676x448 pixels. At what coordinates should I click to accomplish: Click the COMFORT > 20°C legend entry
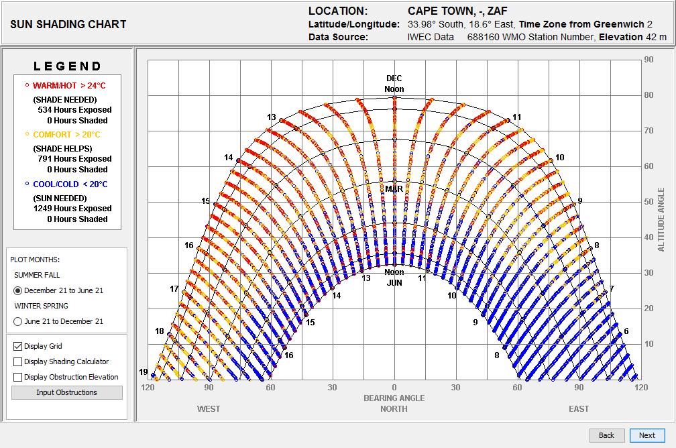point(66,135)
